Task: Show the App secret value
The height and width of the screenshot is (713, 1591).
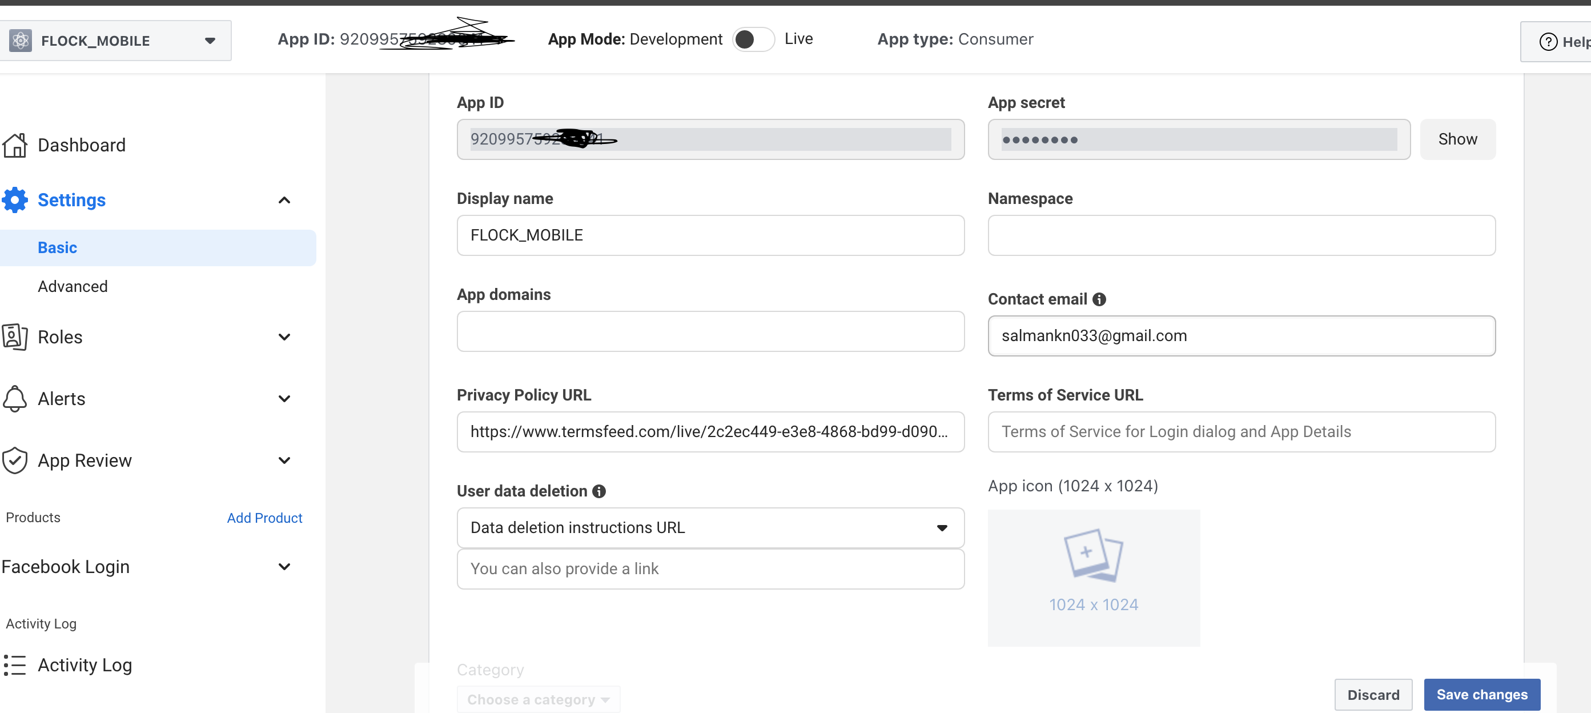Action: 1457,139
